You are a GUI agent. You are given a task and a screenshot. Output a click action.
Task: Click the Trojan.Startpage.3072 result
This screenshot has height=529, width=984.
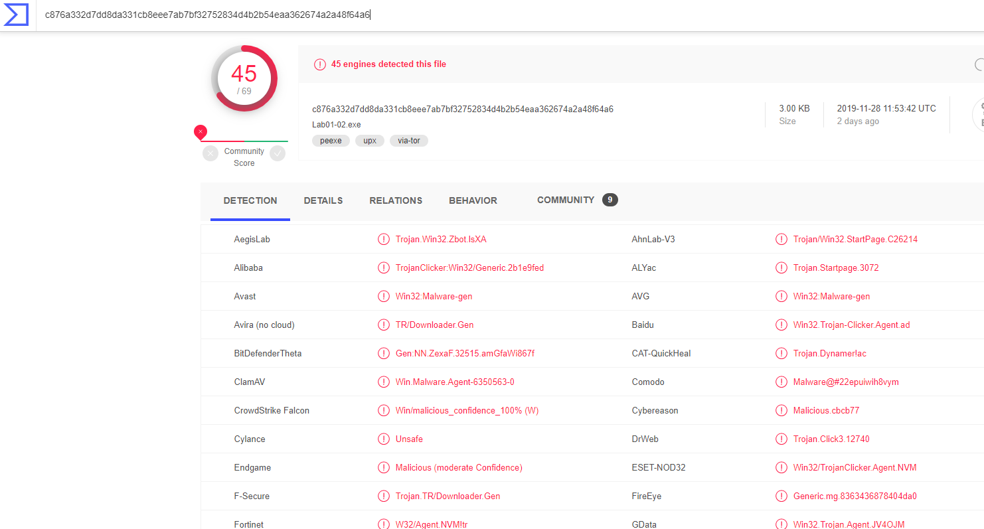[836, 267]
